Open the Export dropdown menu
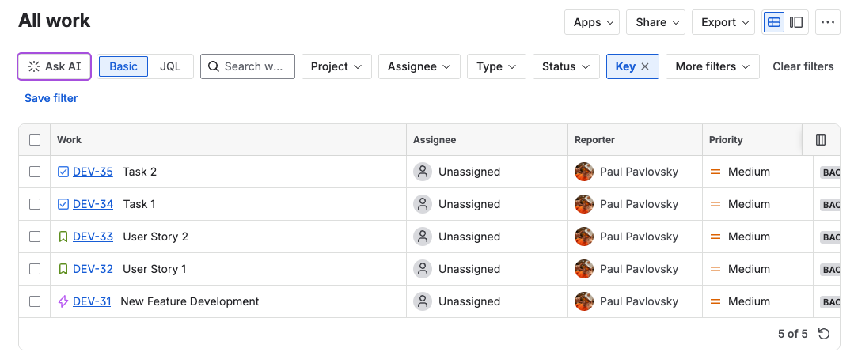 point(724,22)
